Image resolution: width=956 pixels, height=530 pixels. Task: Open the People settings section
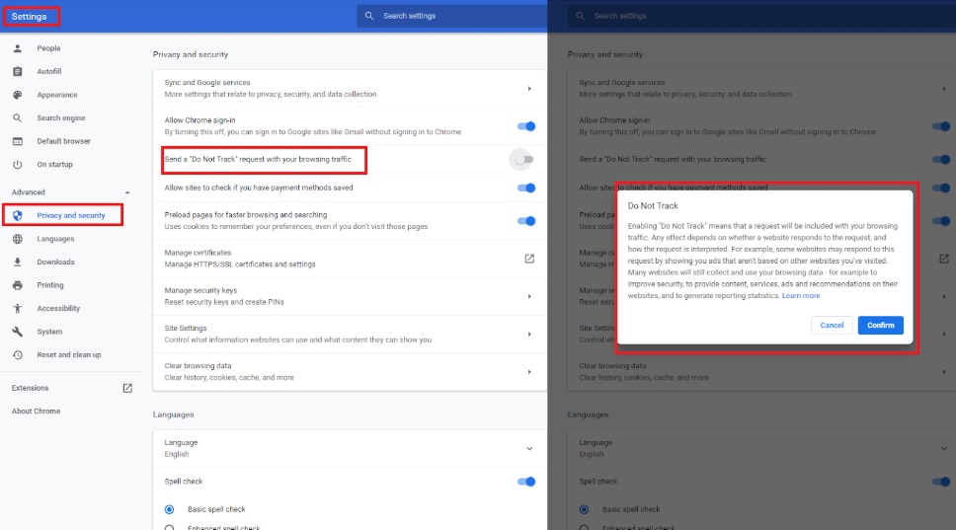tap(48, 48)
